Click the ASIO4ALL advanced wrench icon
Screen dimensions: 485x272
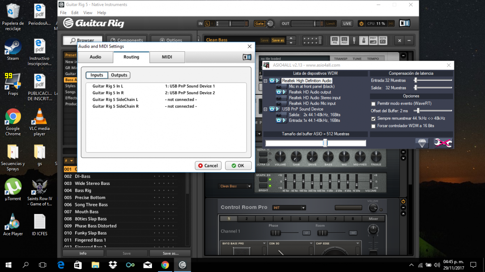point(443,143)
